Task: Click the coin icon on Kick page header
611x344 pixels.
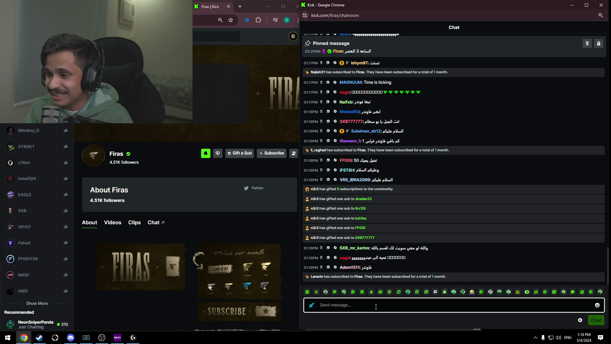Action: click(293, 36)
